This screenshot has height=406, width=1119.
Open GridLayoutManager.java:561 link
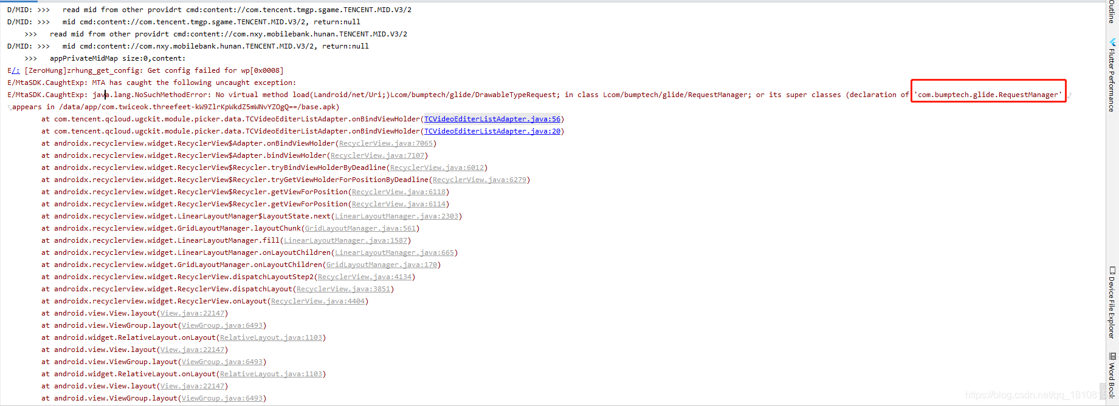click(x=360, y=228)
